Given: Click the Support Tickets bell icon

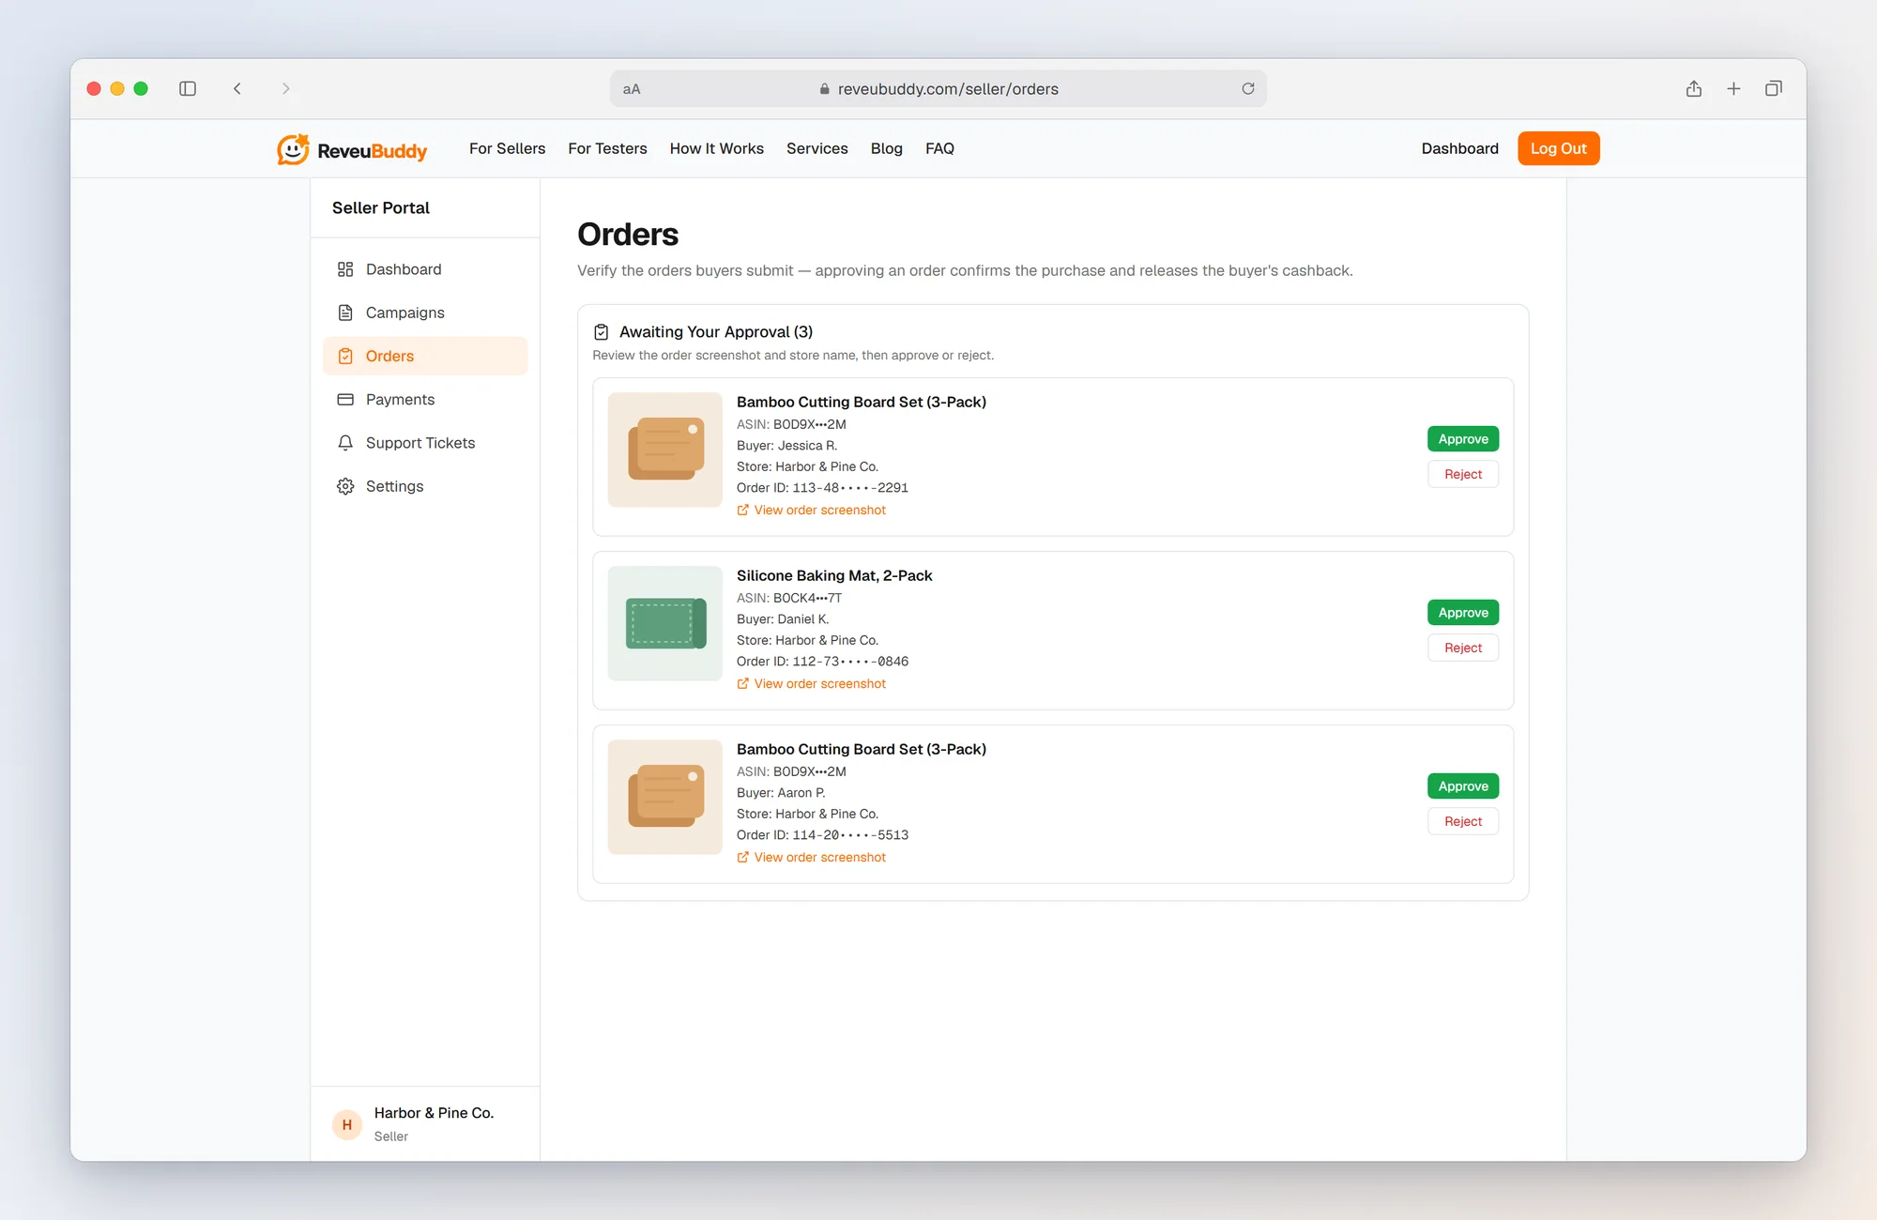Looking at the screenshot, I should pyautogui.click(x=345, y=442).
